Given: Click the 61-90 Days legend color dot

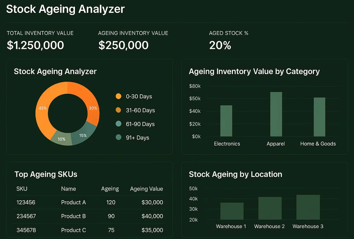Looking at the screenshot, I should (118, 124).
